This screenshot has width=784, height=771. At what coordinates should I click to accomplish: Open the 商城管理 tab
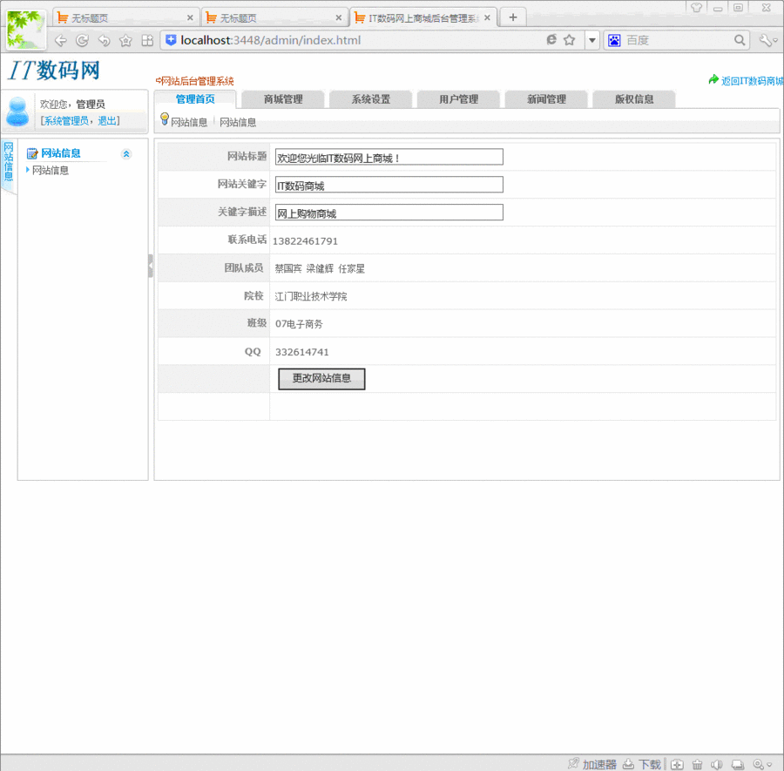[283, 99]
